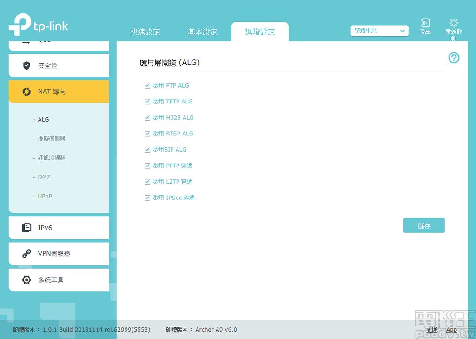
Task: Expand the IPv6 sidebar section
Action: point(51,228)
